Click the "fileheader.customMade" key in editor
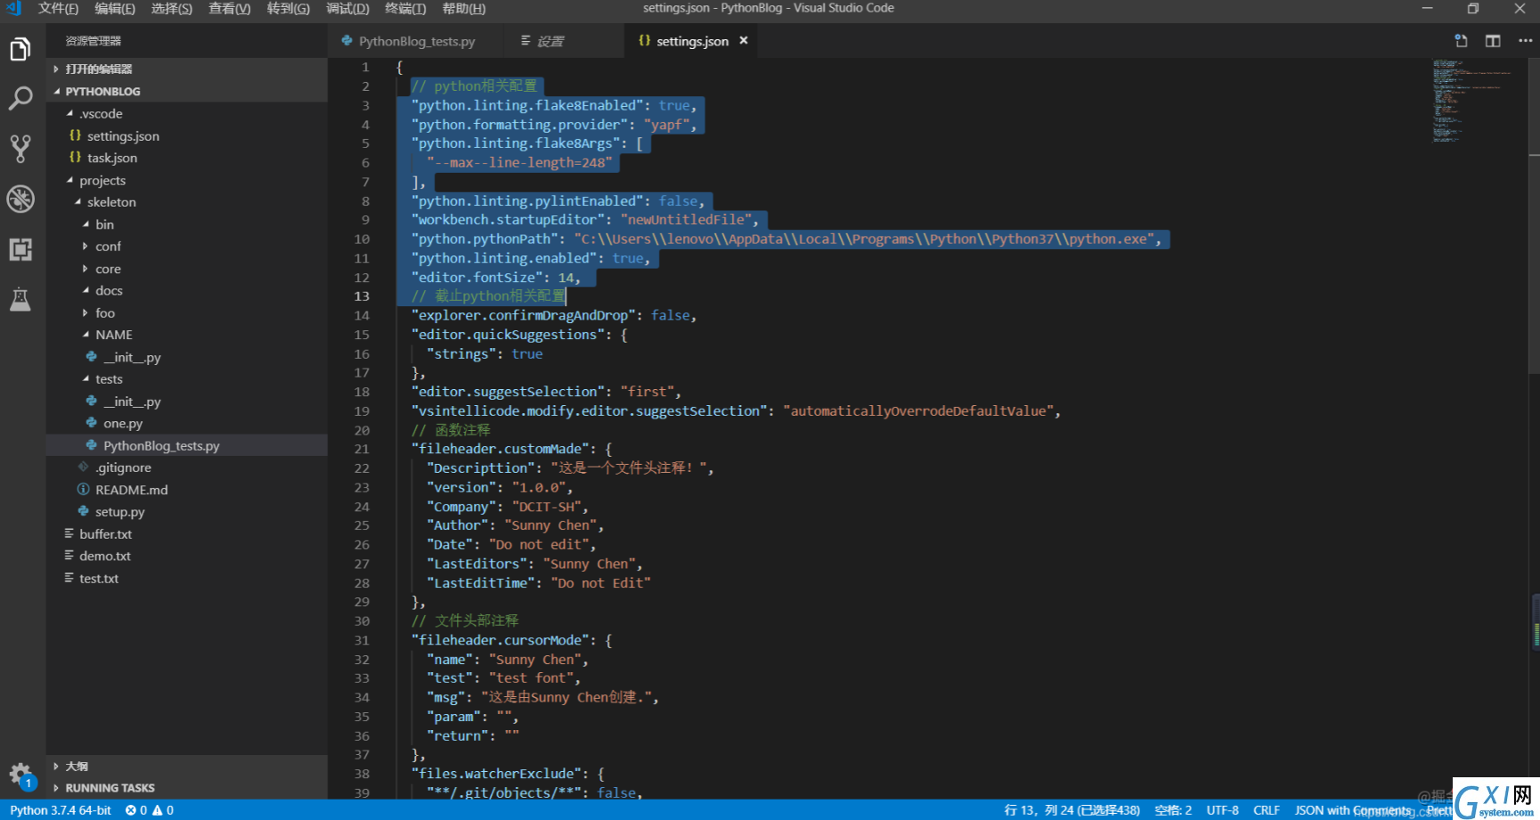1540x820 pixels. [x=502, y=450]
